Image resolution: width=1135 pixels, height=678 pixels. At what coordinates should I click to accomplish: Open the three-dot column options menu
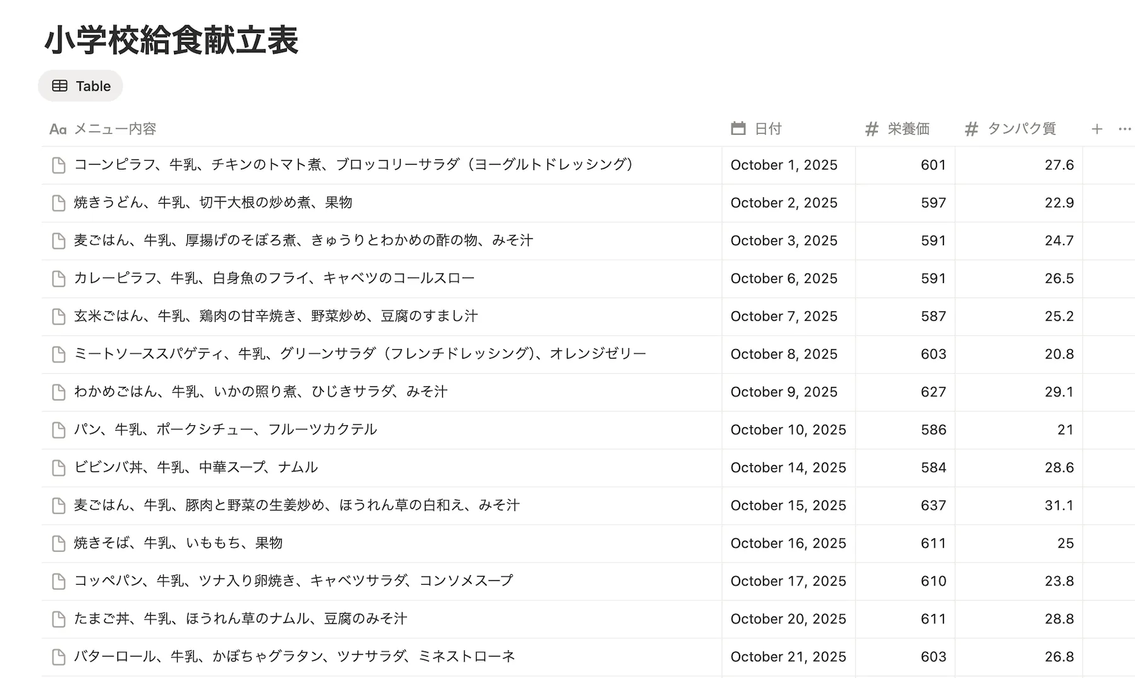pos(1124,129)
